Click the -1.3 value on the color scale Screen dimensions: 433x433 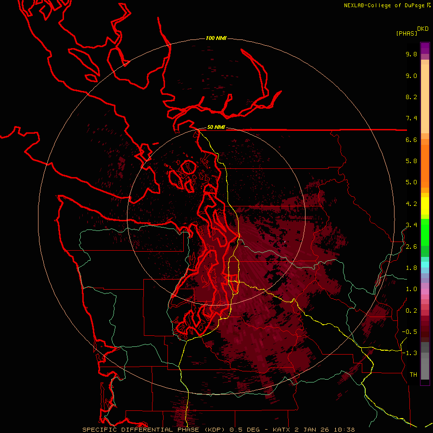[x=409, y=353]
